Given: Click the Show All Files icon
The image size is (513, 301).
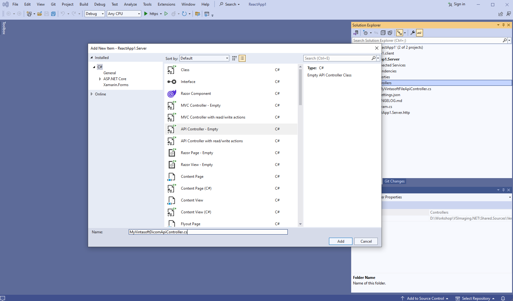Looking at the screenshot, I should click(x=390, y=33).
